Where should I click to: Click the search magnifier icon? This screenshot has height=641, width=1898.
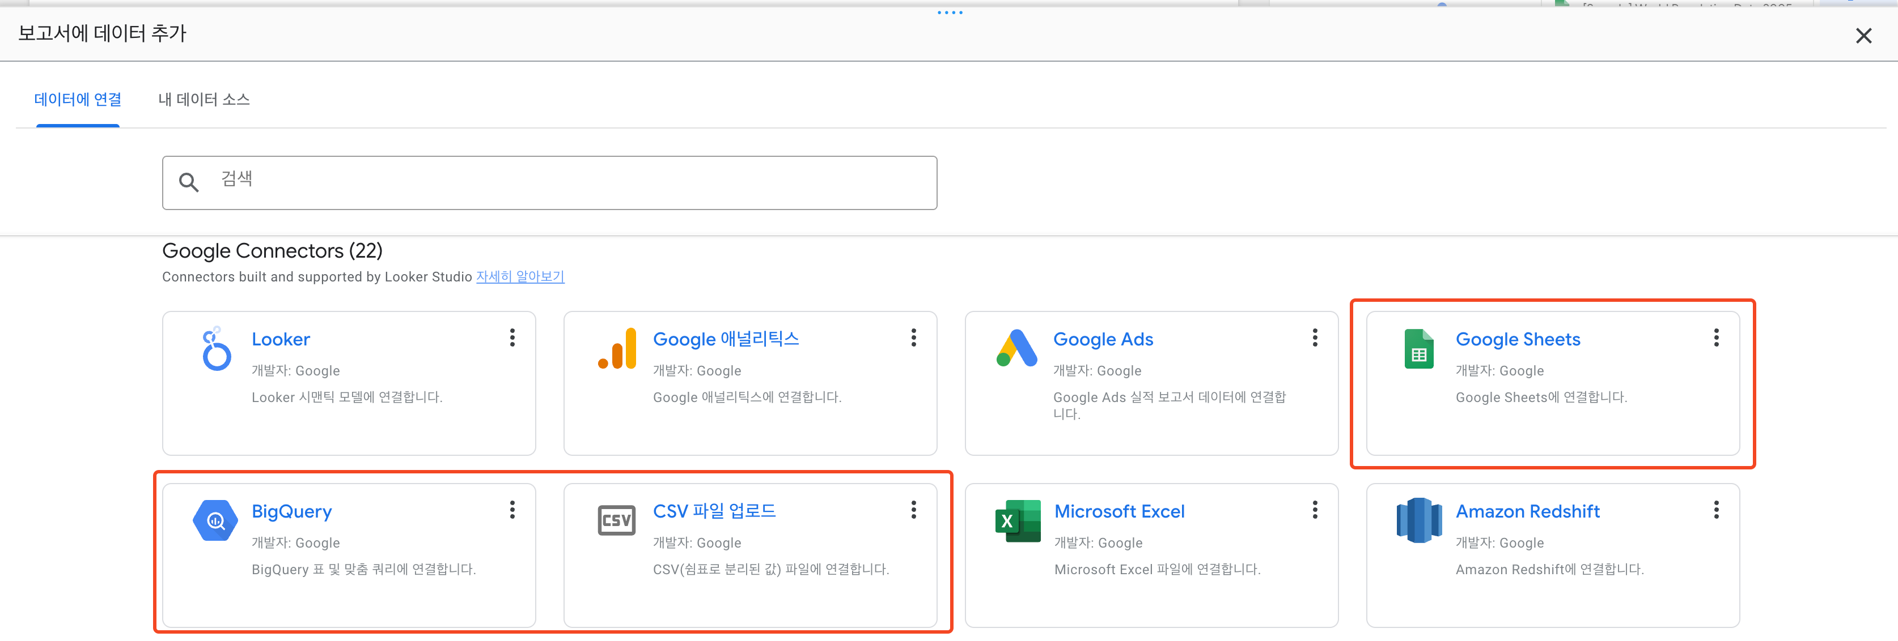tap(189, 182)
